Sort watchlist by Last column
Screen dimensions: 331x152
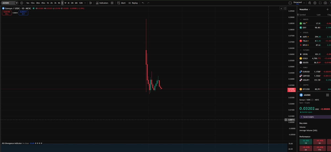[x=319, y=15]
